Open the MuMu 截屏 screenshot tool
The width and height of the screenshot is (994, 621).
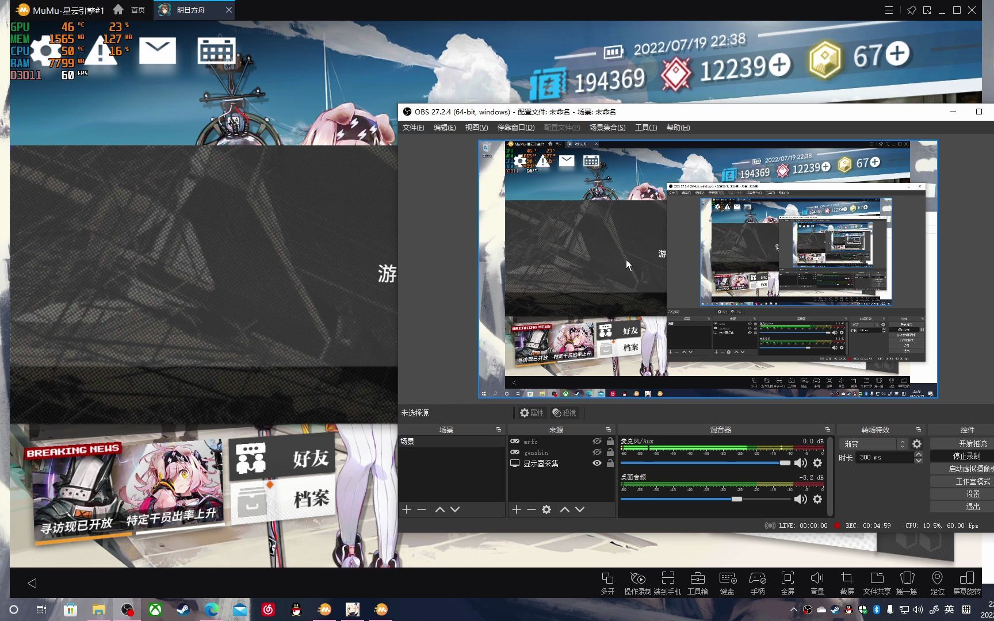point(847,582)
